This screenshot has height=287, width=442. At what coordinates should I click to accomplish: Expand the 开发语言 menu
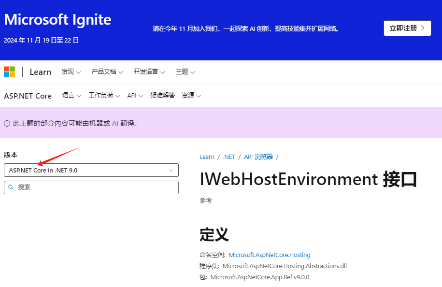click(x=149, y=72)
